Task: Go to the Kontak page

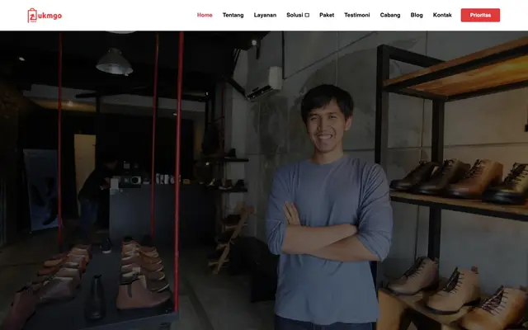Action: coord(442,15)
